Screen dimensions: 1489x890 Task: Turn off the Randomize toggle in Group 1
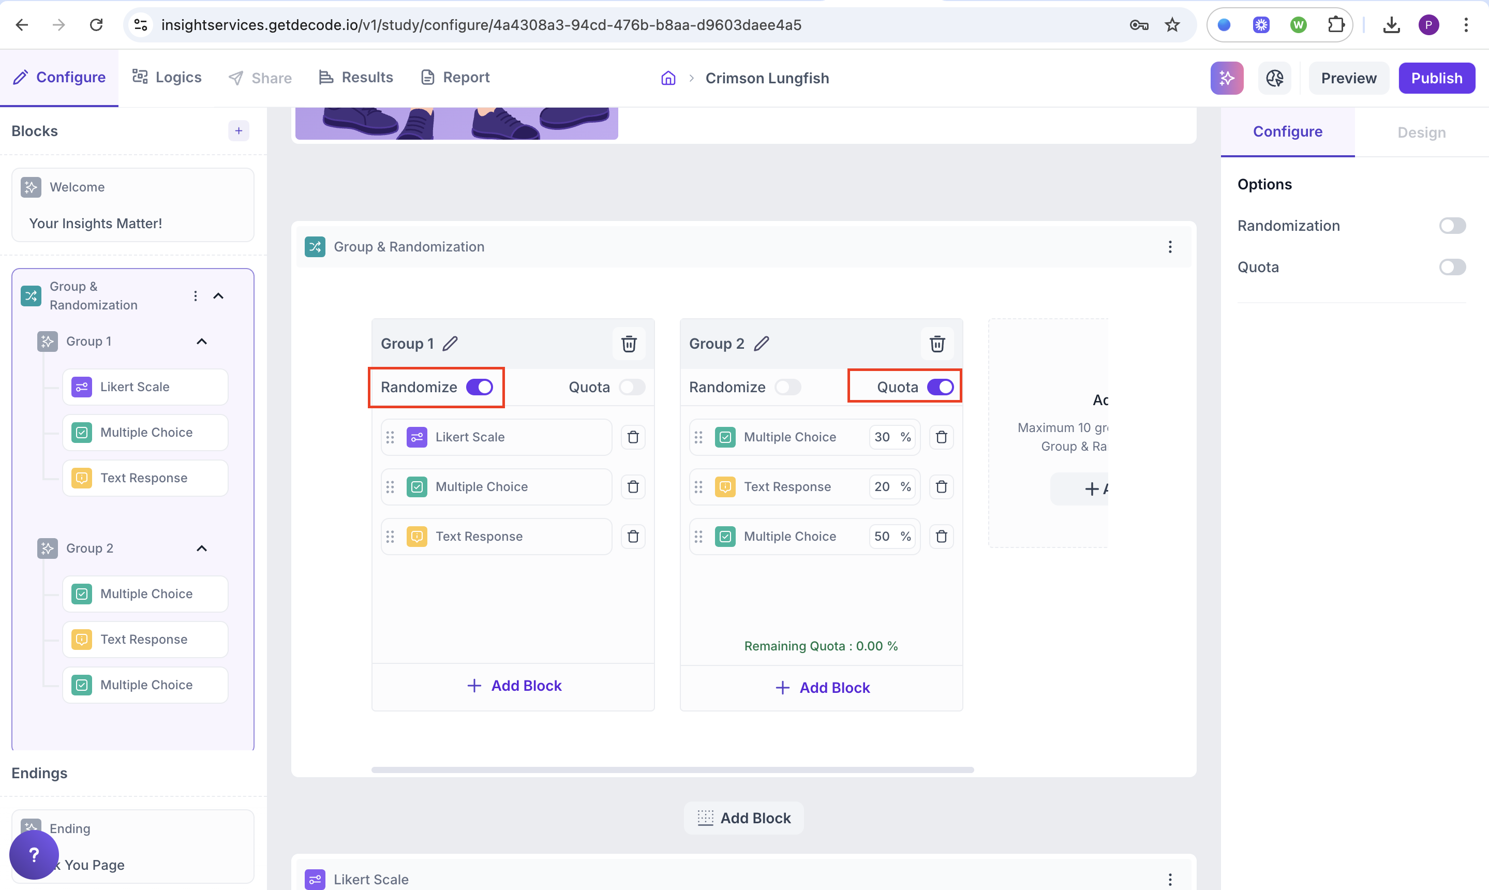click(x=479, y=388)
